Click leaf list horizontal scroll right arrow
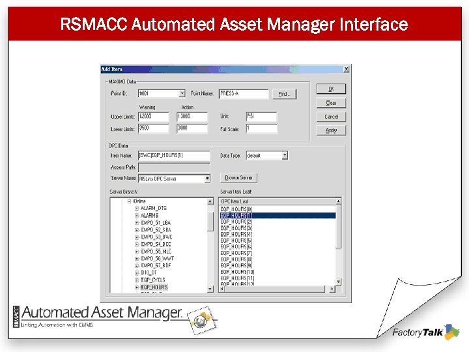This screenshot has height=352, width=469. pyautogui.click(x=332, y=289)
